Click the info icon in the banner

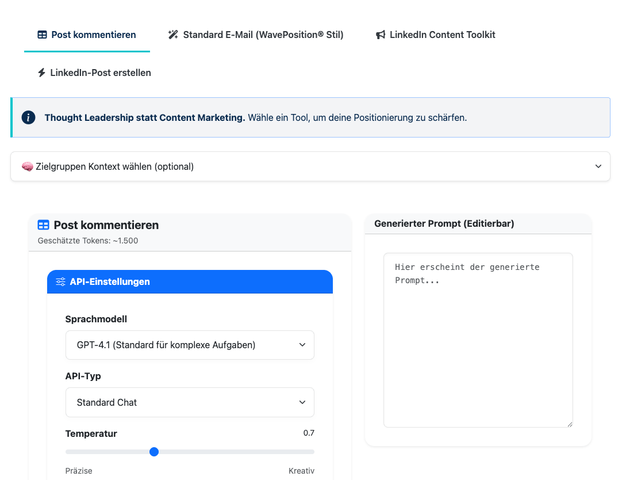[28, 117]
